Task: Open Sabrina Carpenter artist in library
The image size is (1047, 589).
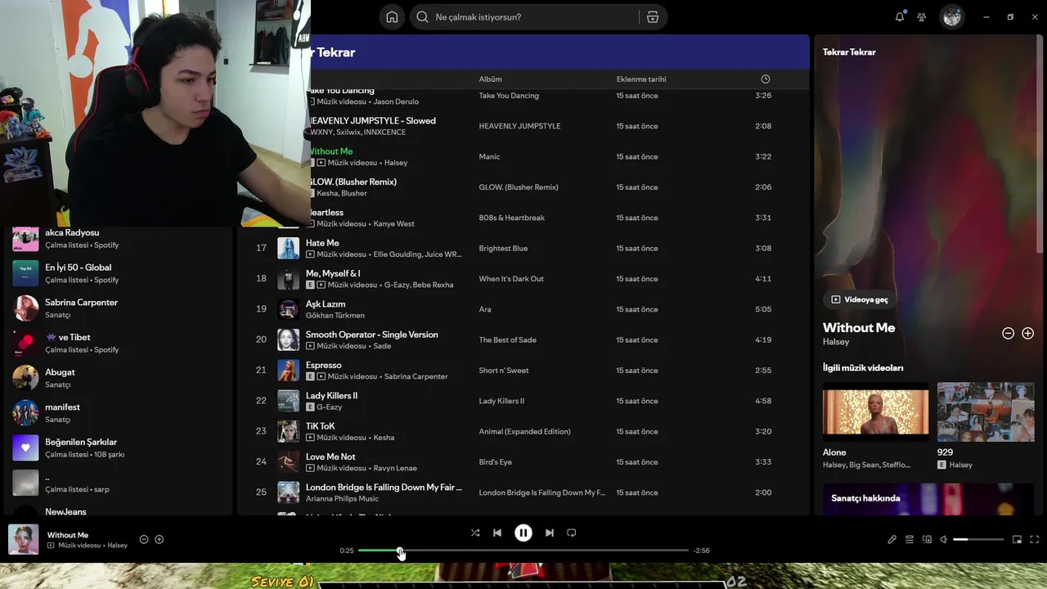Action: (119, 308)
